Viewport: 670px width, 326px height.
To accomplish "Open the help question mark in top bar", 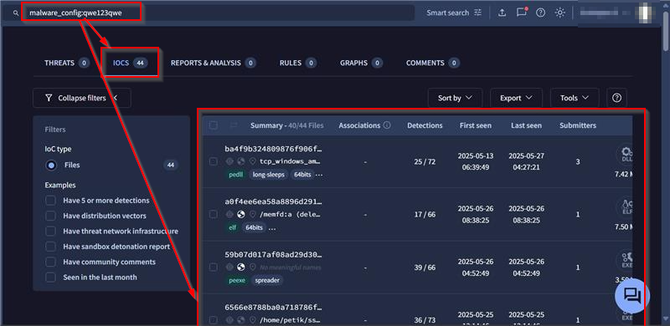I will (x=540, y=13).
